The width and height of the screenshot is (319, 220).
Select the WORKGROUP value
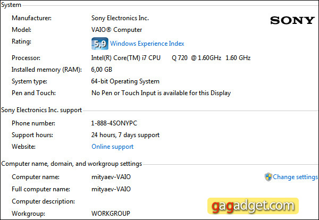[x=111, y=214]
